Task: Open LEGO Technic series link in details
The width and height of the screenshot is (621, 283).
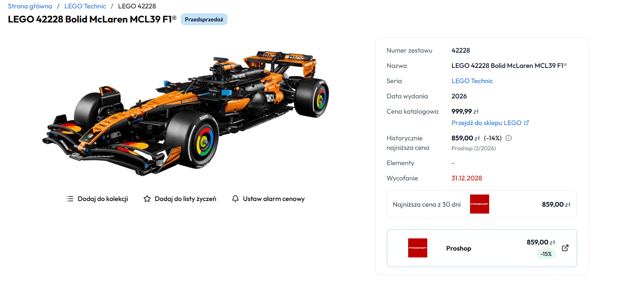Action: coord(472,81)
